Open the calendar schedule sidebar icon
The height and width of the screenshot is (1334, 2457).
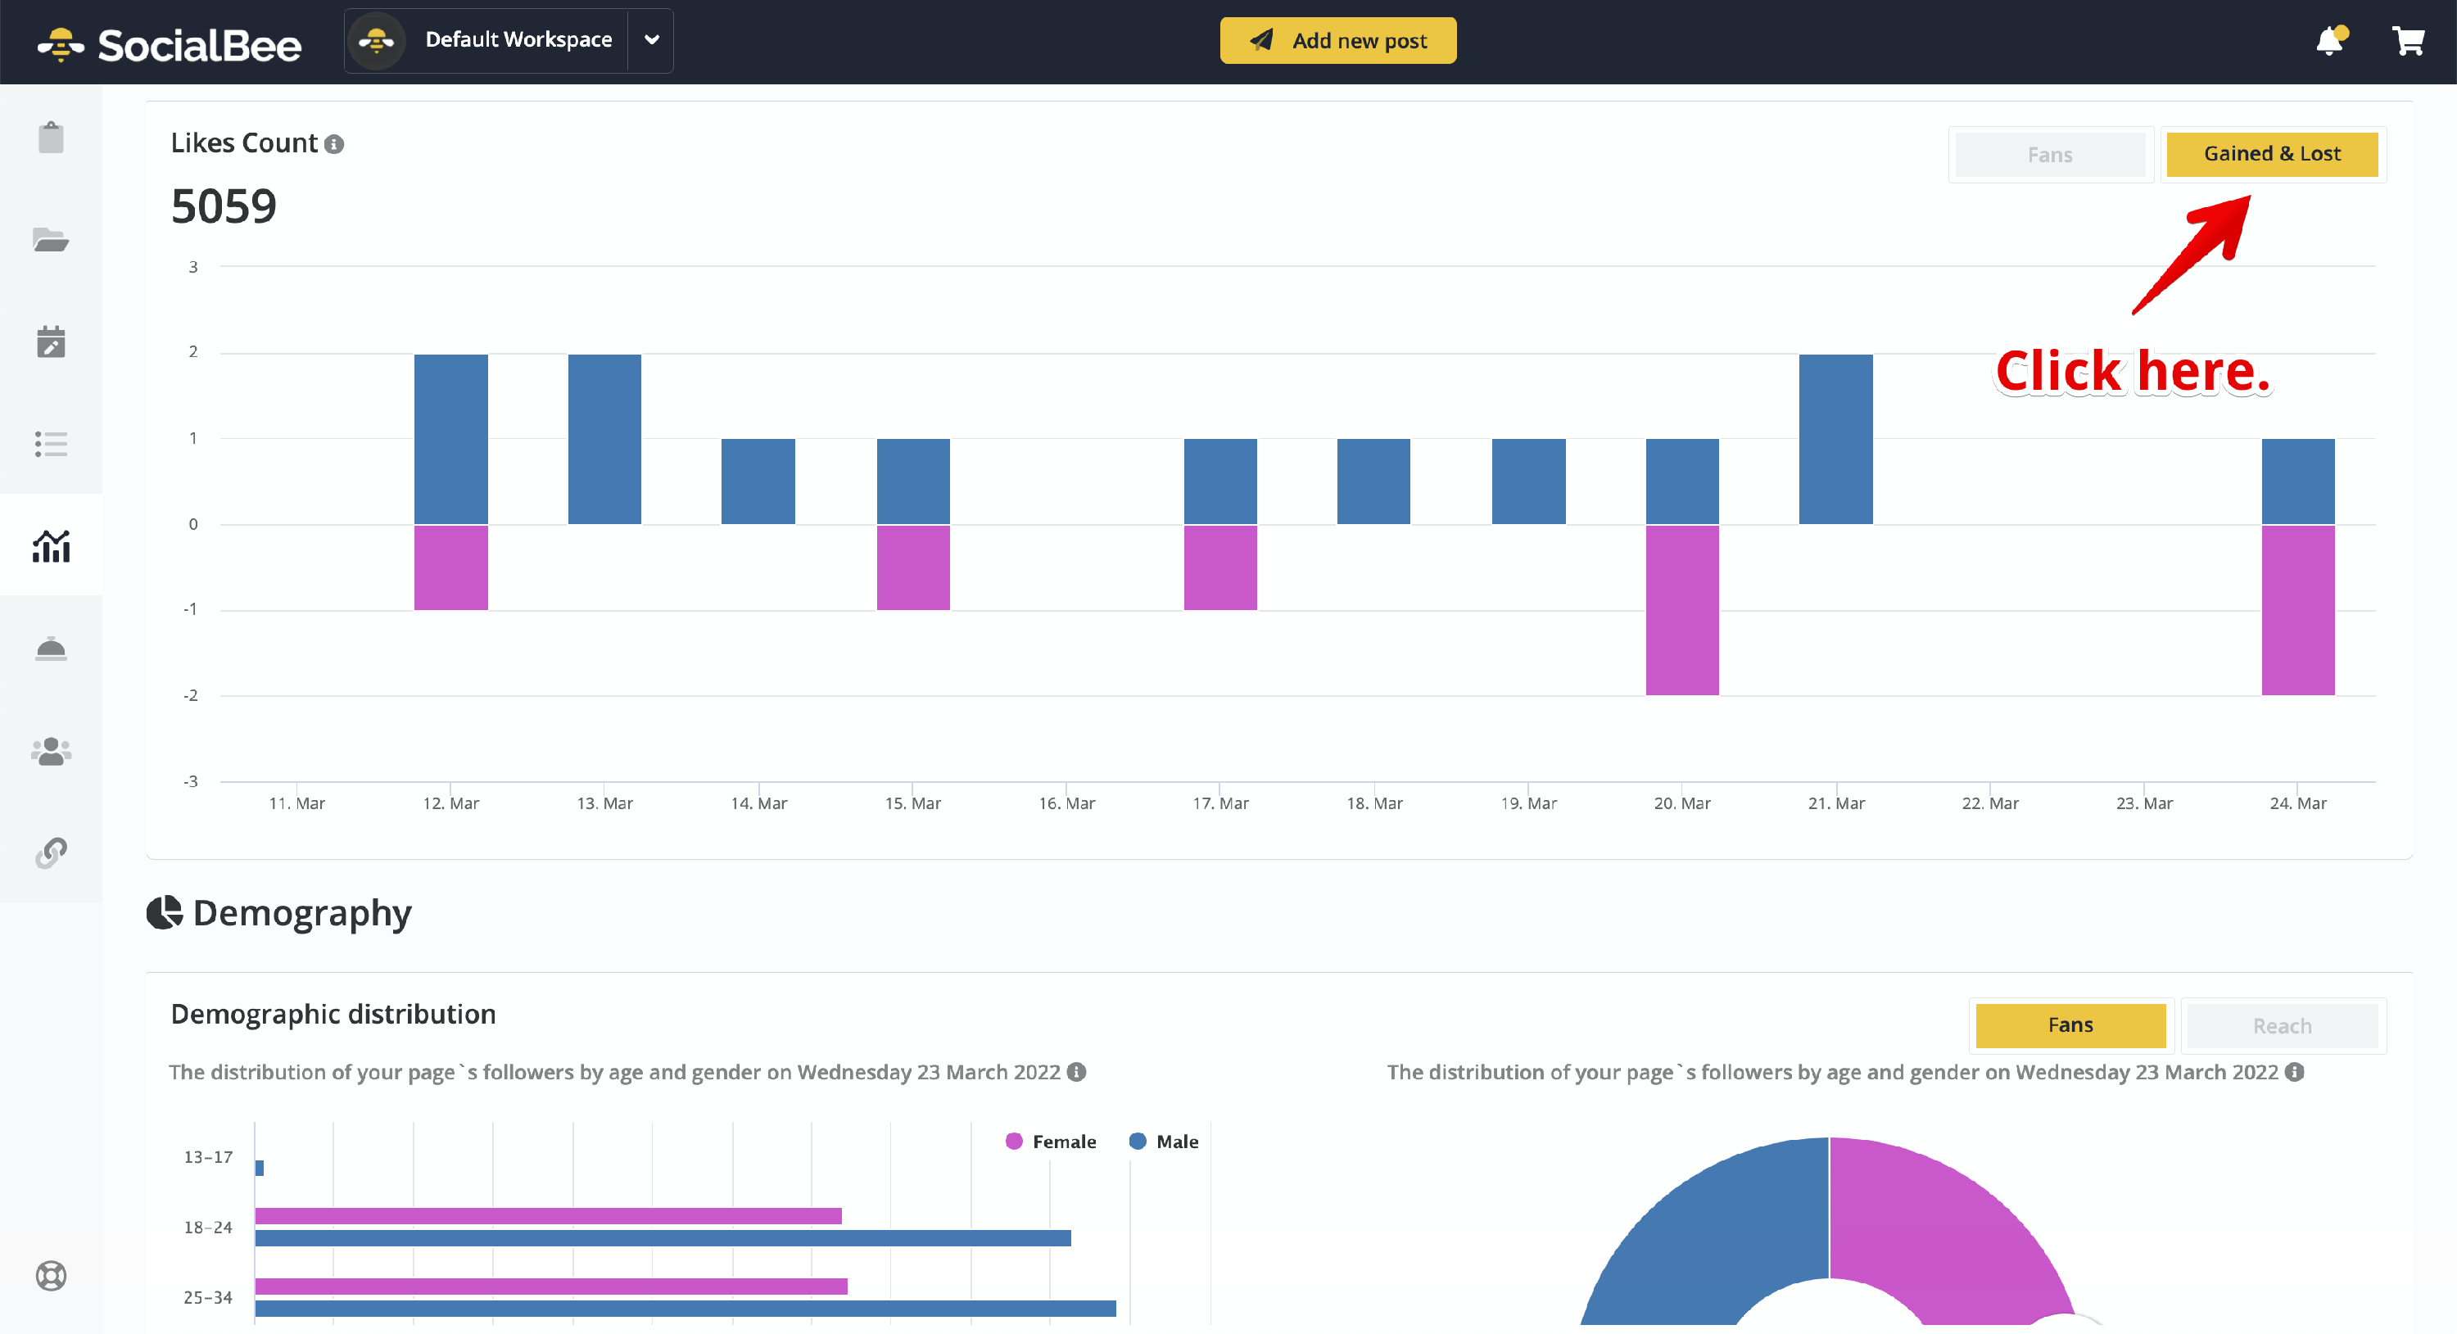pyautogui.click(x=51, y=341)
